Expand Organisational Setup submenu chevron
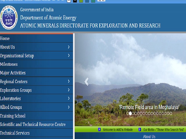This screenshot has width=186, height=139. pyautogui.click(x=69, y=56)
